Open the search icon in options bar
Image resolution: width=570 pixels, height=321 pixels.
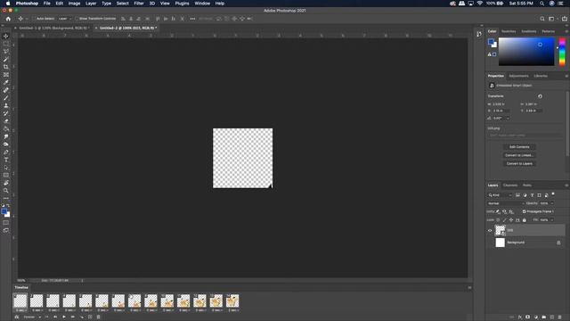pos(542,19)
